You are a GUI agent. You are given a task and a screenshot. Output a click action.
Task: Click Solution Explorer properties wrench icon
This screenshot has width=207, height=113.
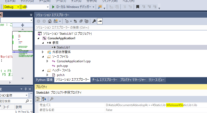pos(94,21)
